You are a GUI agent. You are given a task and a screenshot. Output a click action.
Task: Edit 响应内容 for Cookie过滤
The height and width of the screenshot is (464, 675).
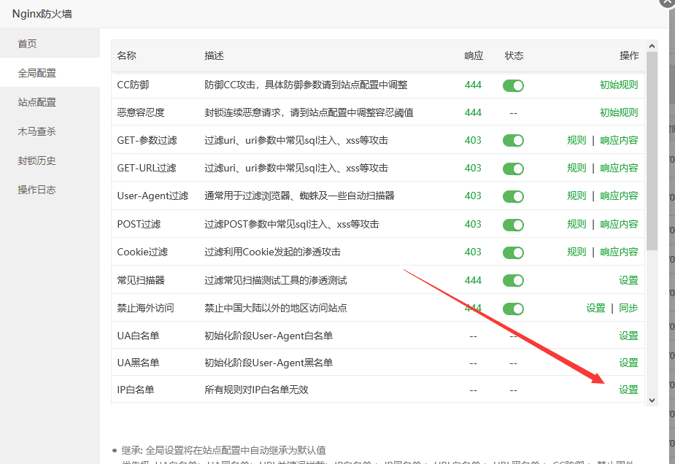point(619,252)
